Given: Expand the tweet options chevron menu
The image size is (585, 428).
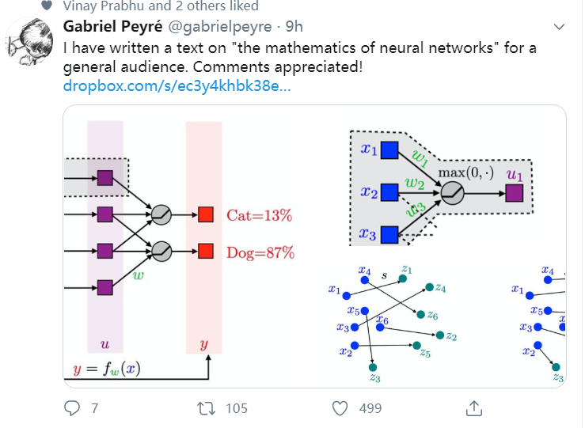Looking at the screenshot, I should tap(559, 28).
